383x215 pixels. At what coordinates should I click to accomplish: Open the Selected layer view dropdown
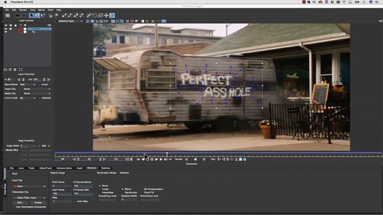pos(69,21)
